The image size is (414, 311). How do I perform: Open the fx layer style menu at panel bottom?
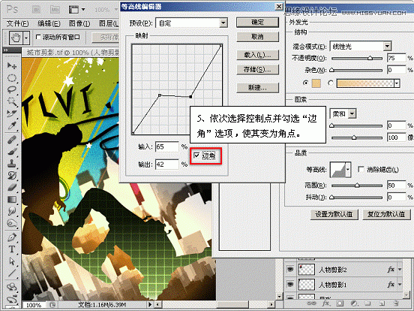tap(325, 303)
